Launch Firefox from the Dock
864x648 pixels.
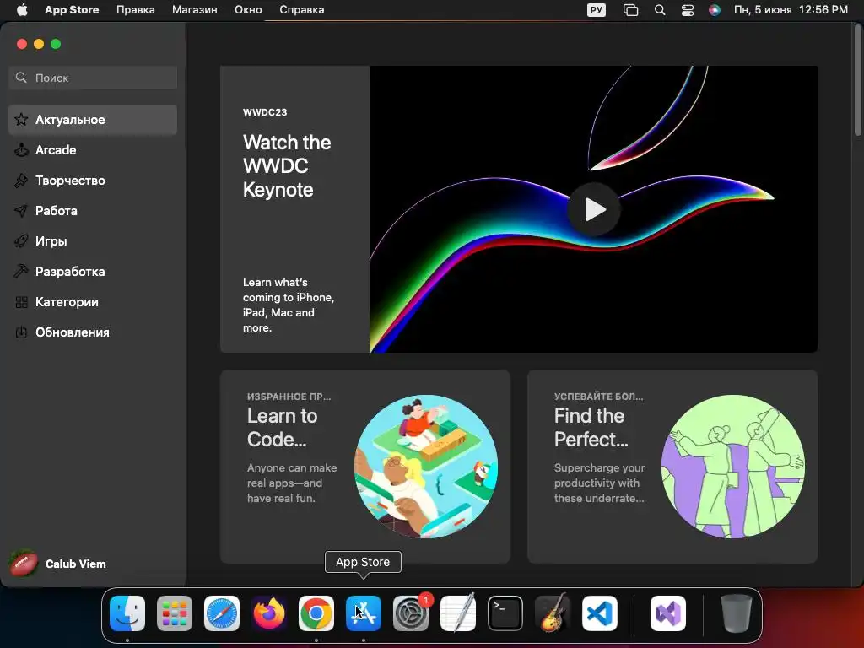(x=269, y=613)
